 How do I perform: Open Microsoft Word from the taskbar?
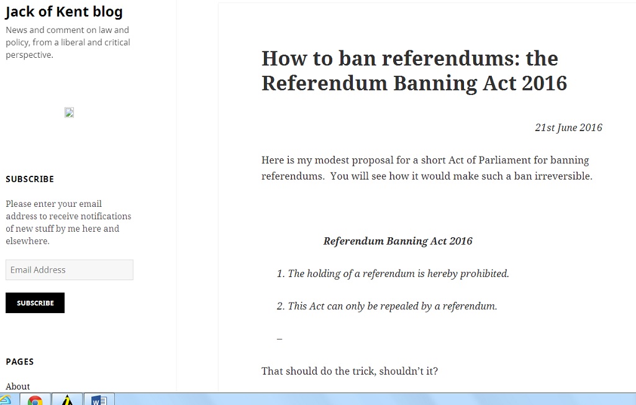pyautogui.click(x=99, y=400)
